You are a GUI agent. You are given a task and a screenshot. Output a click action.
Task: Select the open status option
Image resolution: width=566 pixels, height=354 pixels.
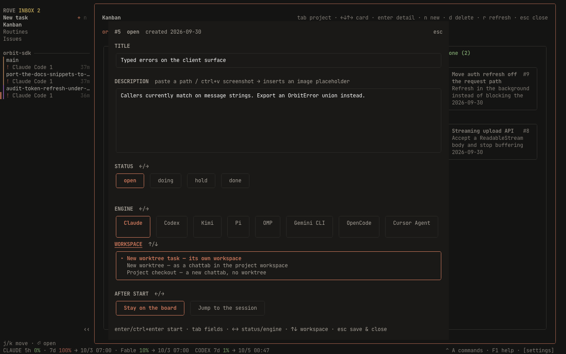pyautogui.click(x=130, y=181)
